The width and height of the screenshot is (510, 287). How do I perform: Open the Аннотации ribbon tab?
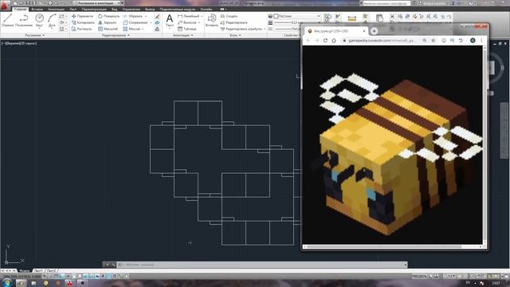(56, 9)
